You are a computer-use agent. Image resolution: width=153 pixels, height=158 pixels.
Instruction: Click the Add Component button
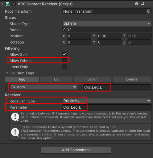(x=76, y=150)
